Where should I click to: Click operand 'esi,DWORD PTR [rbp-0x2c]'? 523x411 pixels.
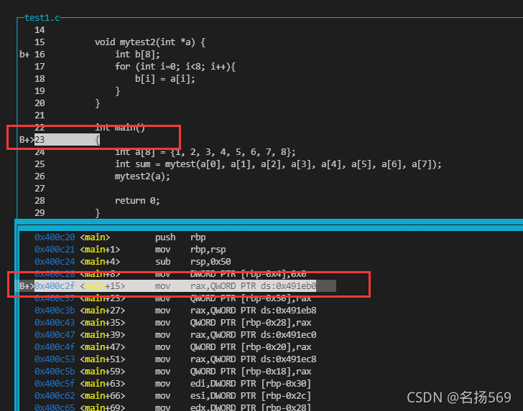(x=251, y=396)
